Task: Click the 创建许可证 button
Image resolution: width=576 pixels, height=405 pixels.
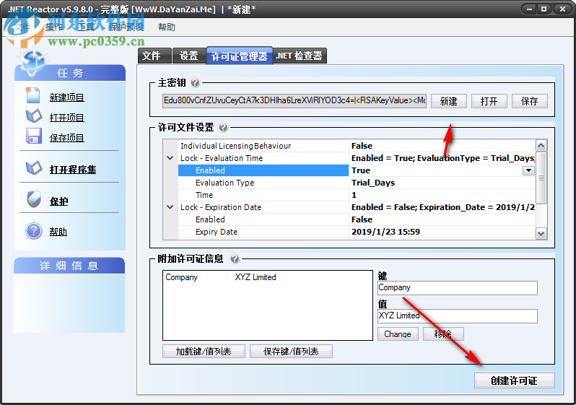Action: pyautogui.click(x=514, y=380)
